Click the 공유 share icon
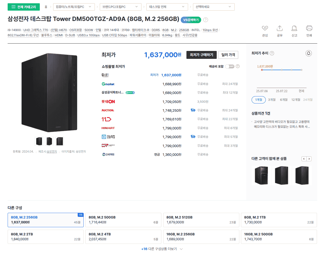 pyautogui.click(x=279, y=28)
